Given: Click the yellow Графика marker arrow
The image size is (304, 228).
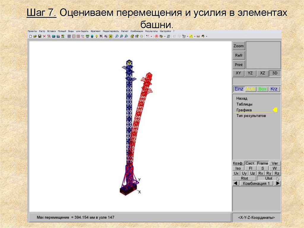Looking at the screenshot, I should coord(275,110).
